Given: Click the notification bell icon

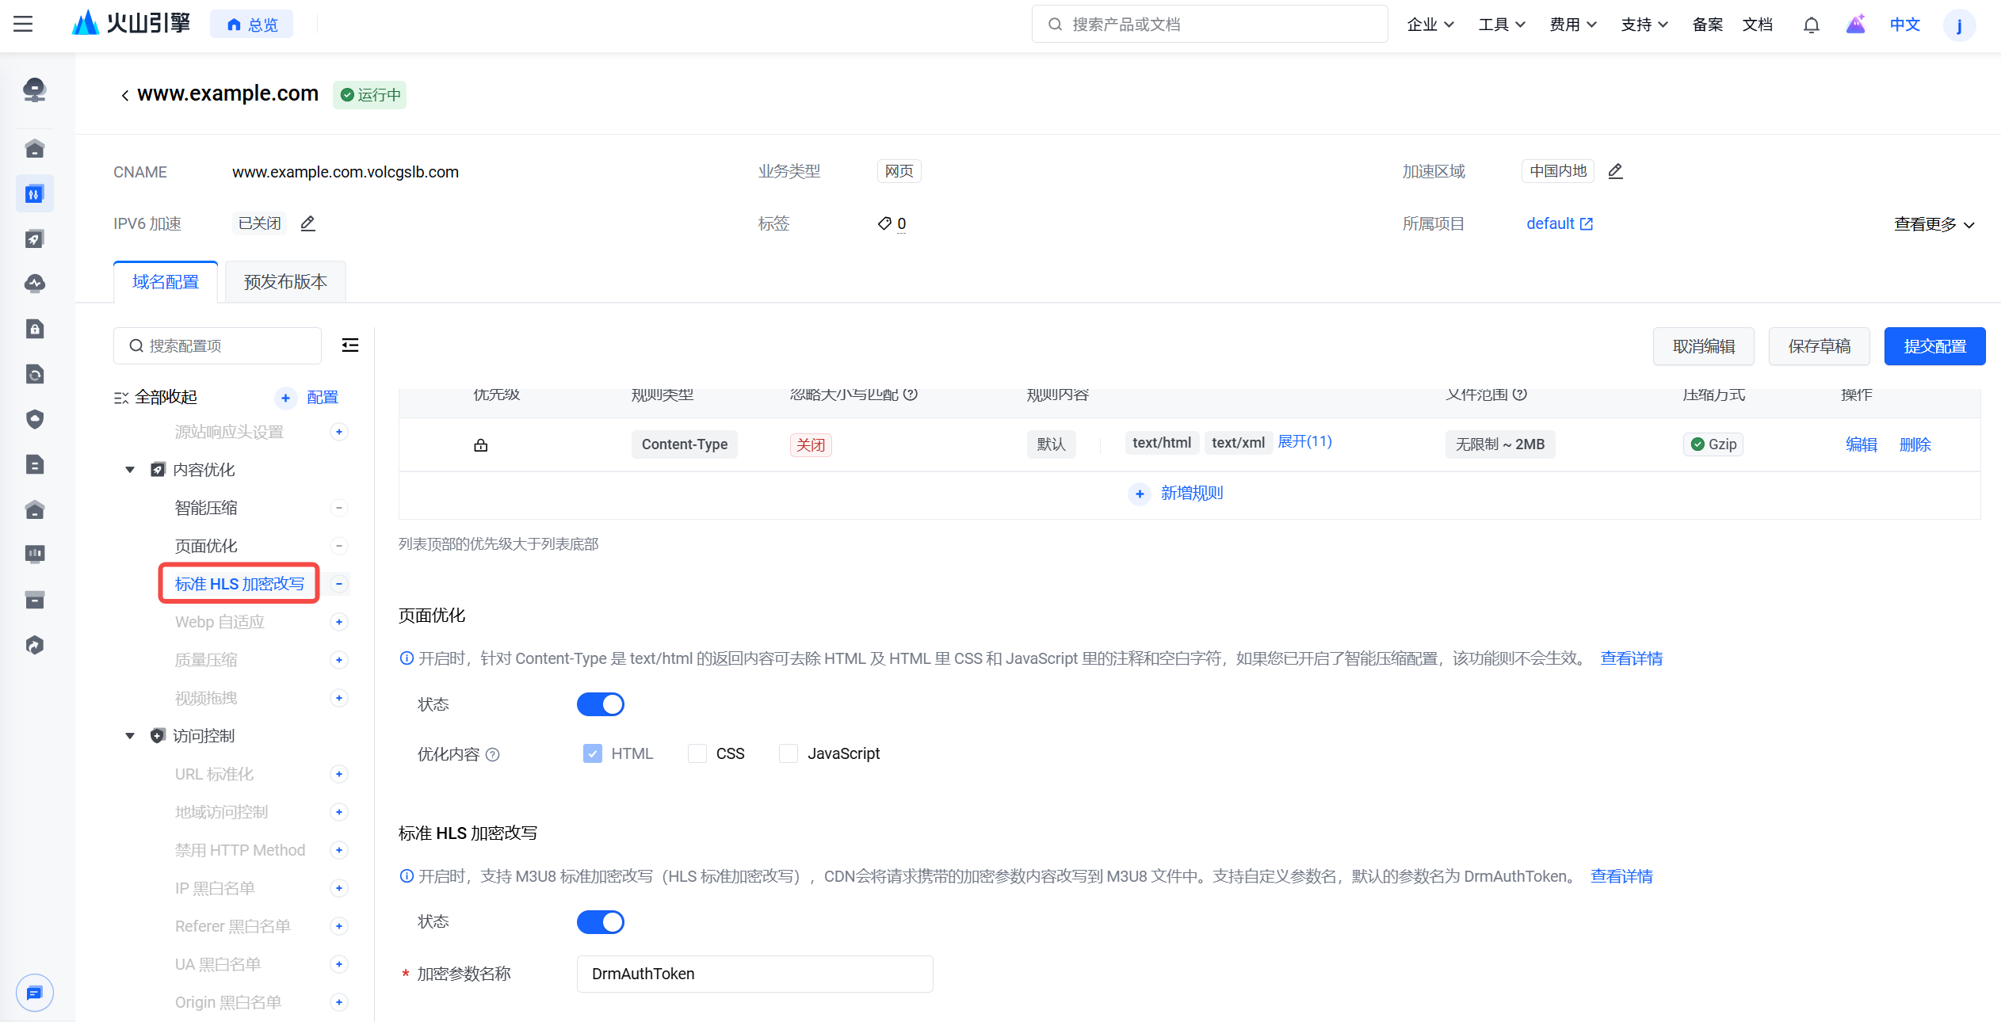Looking at the screenshot, I should pyautogui.click(x=1811, y=25).
